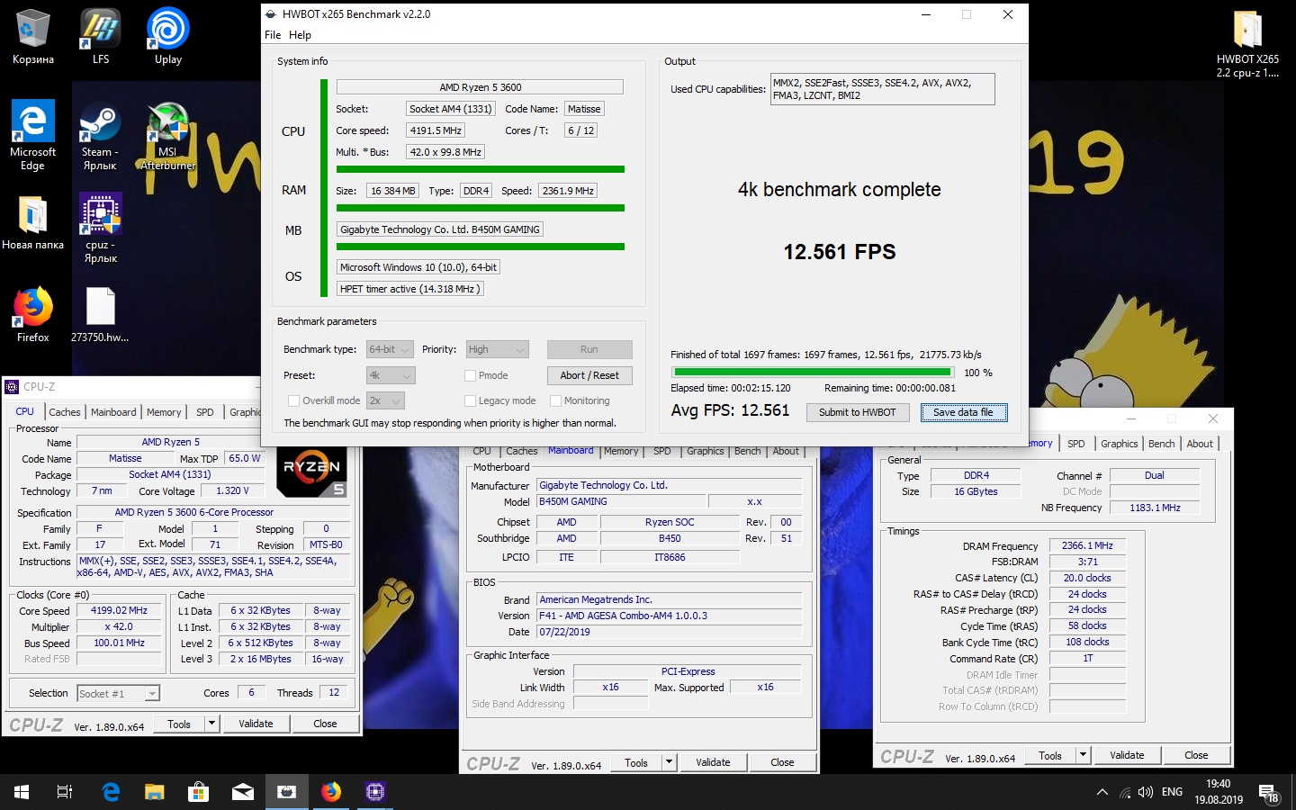Screen dimensions: 1296x810
Task: Expand Tools dropdown arrow in middle CPU-Z window
Action: (x=669, y=762)
